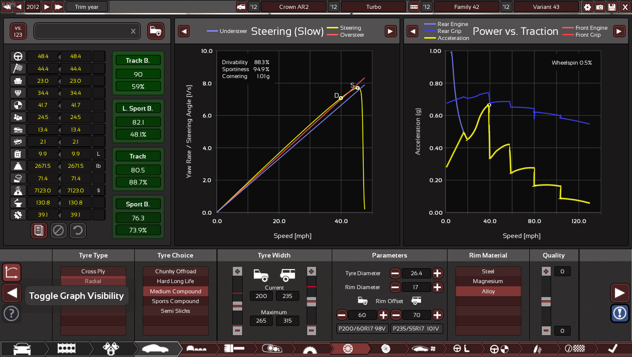Open the vs. 123 comparison button
The width and height of the screenshot is (632, 357).
pyautogui.click(x=19, y=31)
